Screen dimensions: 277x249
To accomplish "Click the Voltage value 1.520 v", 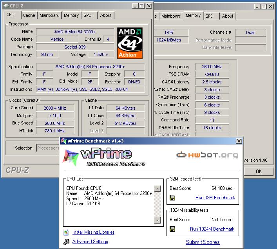I will [x=101, y=54].
